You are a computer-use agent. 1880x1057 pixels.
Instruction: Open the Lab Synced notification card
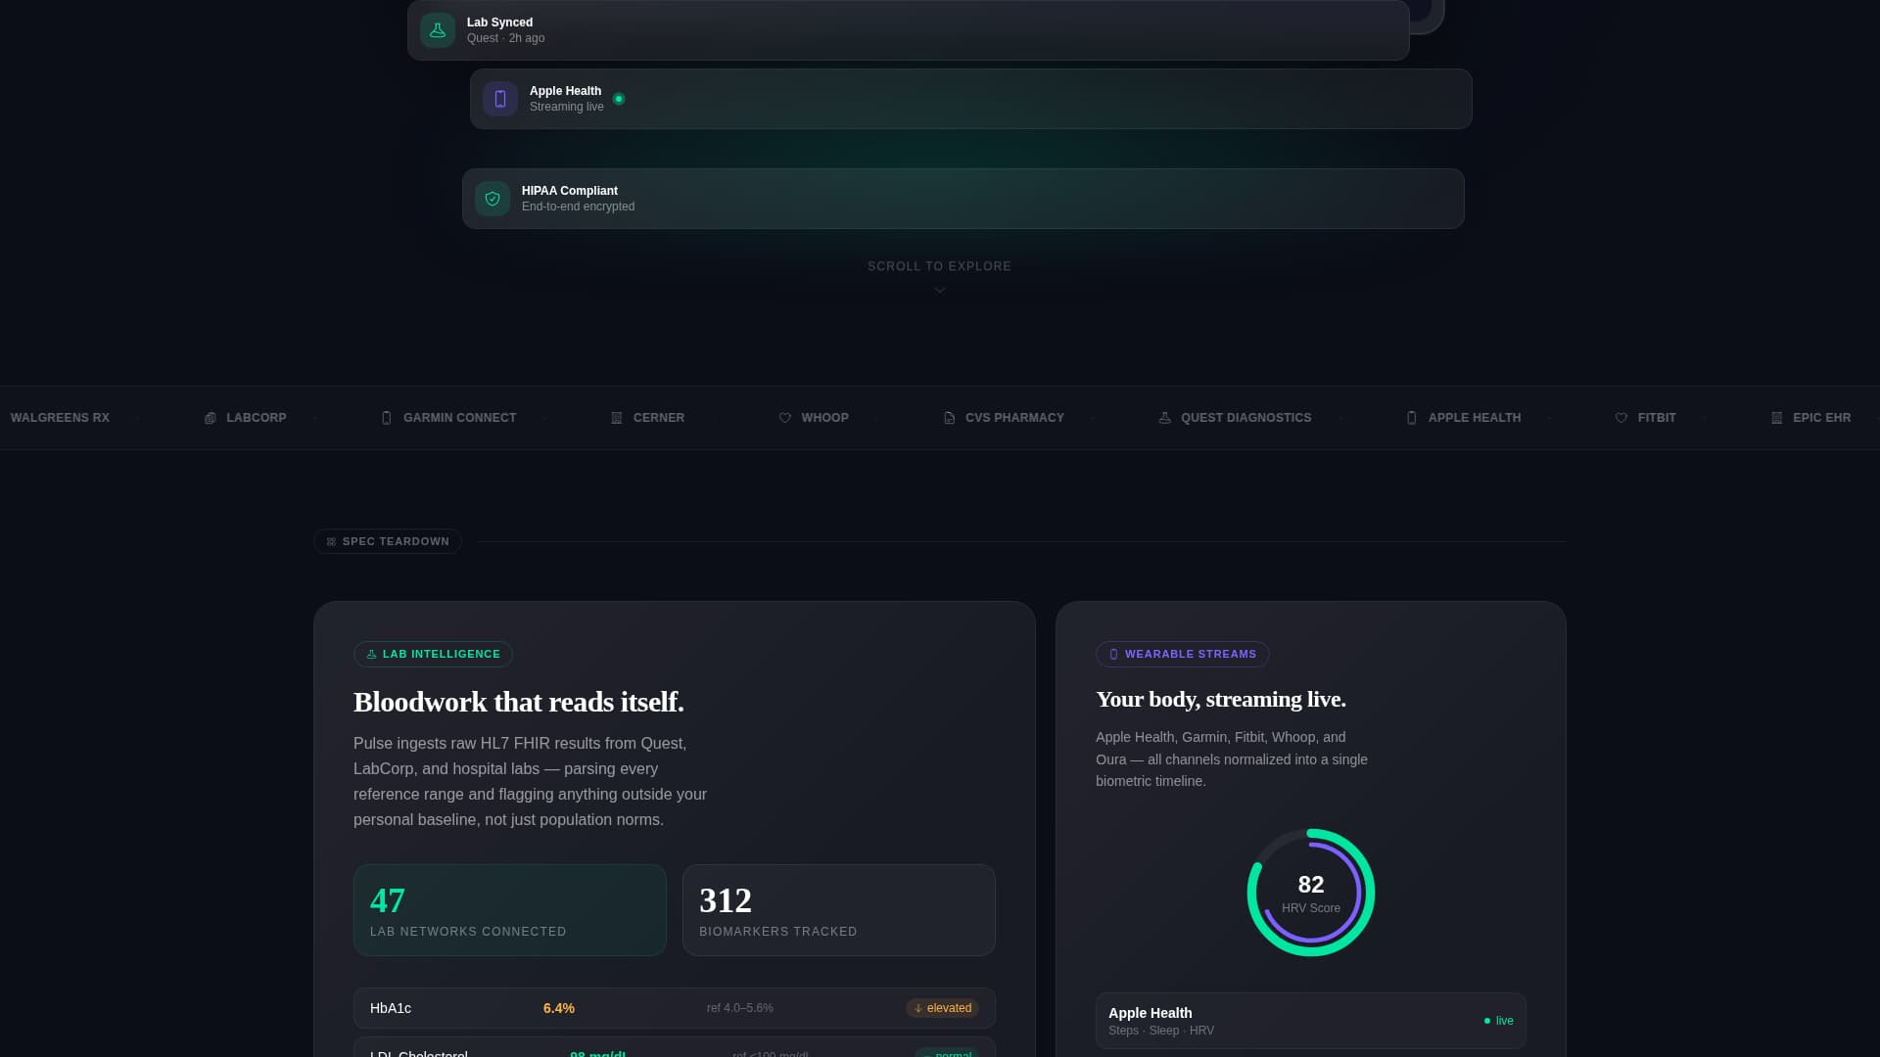click(909, 30)
